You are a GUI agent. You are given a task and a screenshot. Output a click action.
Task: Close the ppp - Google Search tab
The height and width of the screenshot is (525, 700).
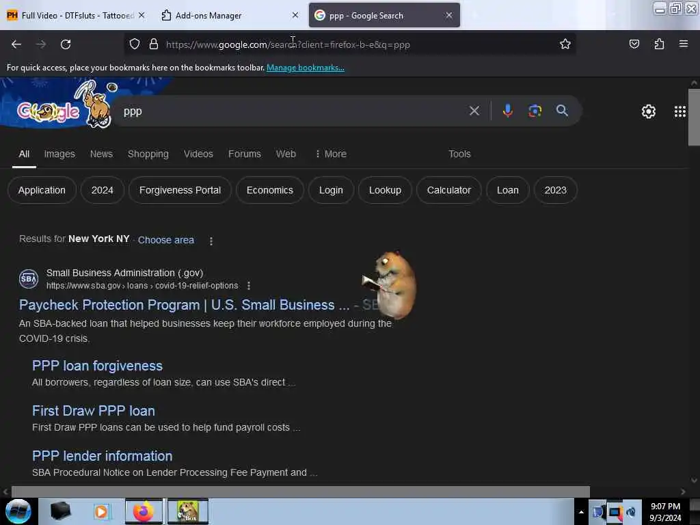pyautogui.click(x=448, y=15)
